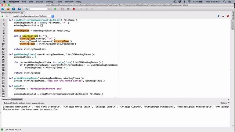Open the Apple menu
The image size is (235, 132).
pyautogui.click(x=4, y=1)
